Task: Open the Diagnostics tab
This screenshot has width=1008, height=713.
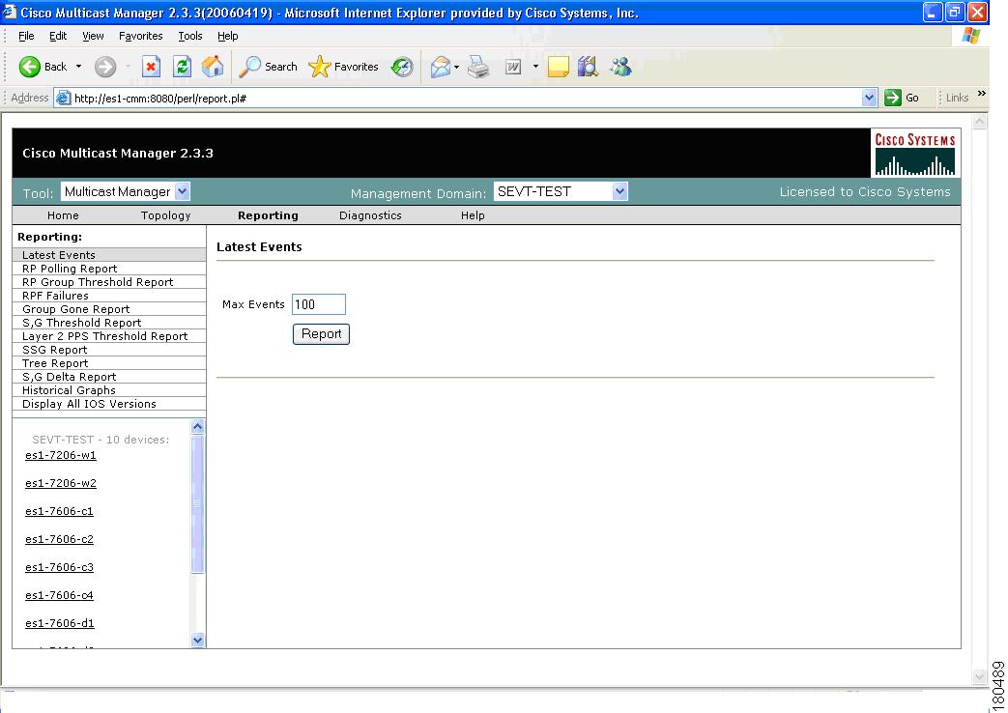Action: click(370, 215)
